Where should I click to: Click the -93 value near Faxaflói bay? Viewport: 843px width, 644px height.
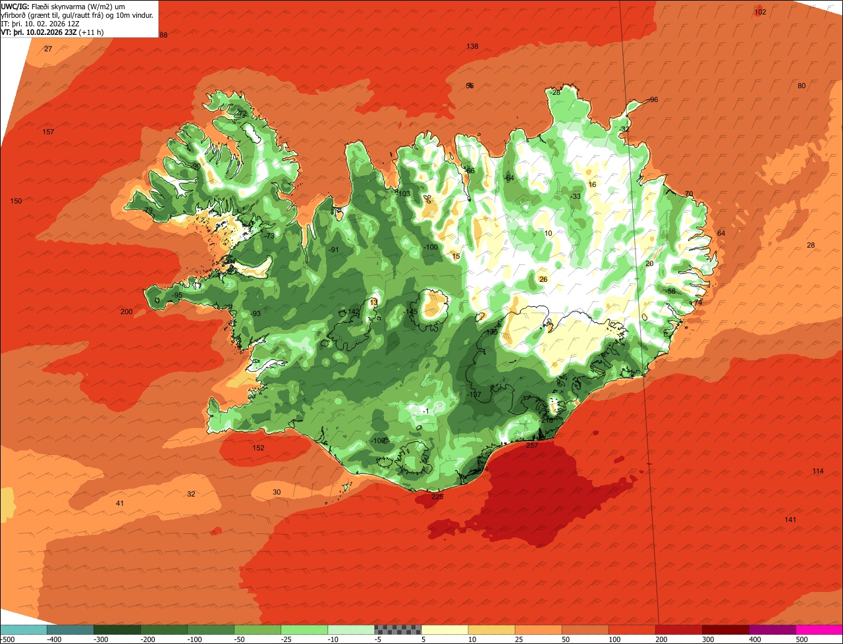click(x=255, y=313)
